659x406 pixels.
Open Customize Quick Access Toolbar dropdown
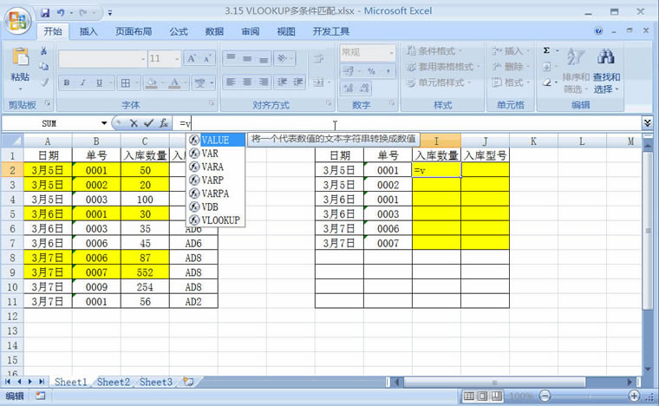click(110, 14)
